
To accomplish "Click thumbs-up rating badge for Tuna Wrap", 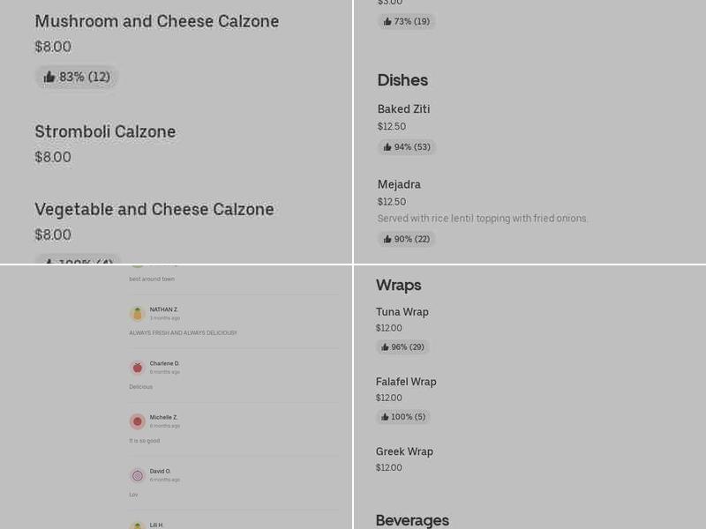I will coord(402,346).
